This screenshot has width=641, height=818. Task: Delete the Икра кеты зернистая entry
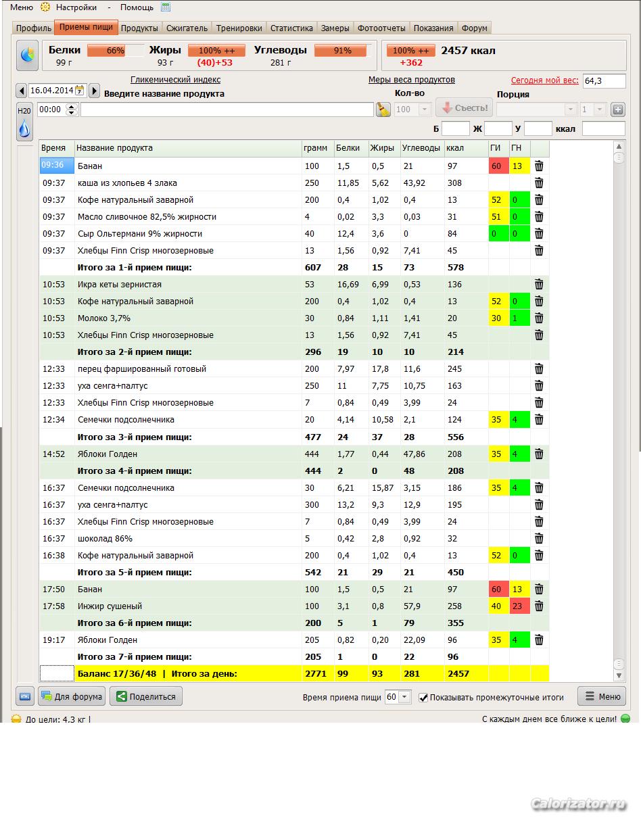[539, 285]
